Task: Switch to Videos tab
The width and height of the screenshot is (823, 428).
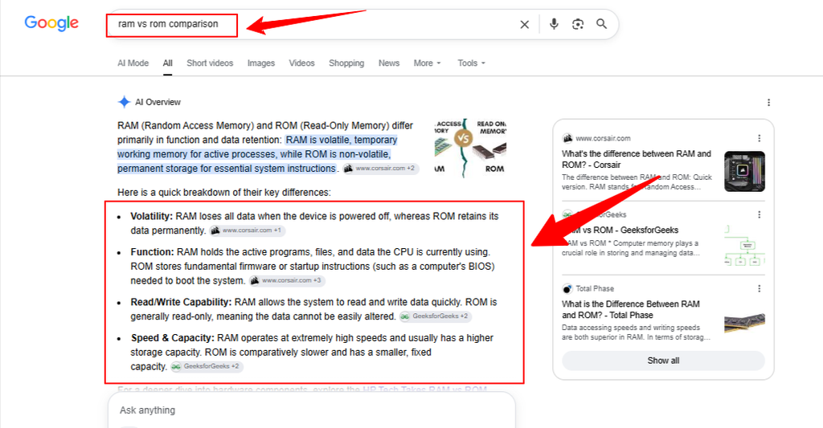Action: click(302, 63)
